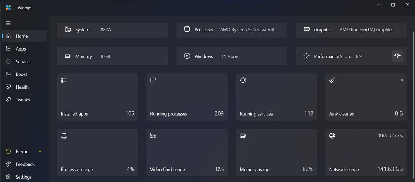Image resolution: width=415 pixels, height=182 pixels.
Task: Click the performance score gauge icon
Action: coord(397,56)
